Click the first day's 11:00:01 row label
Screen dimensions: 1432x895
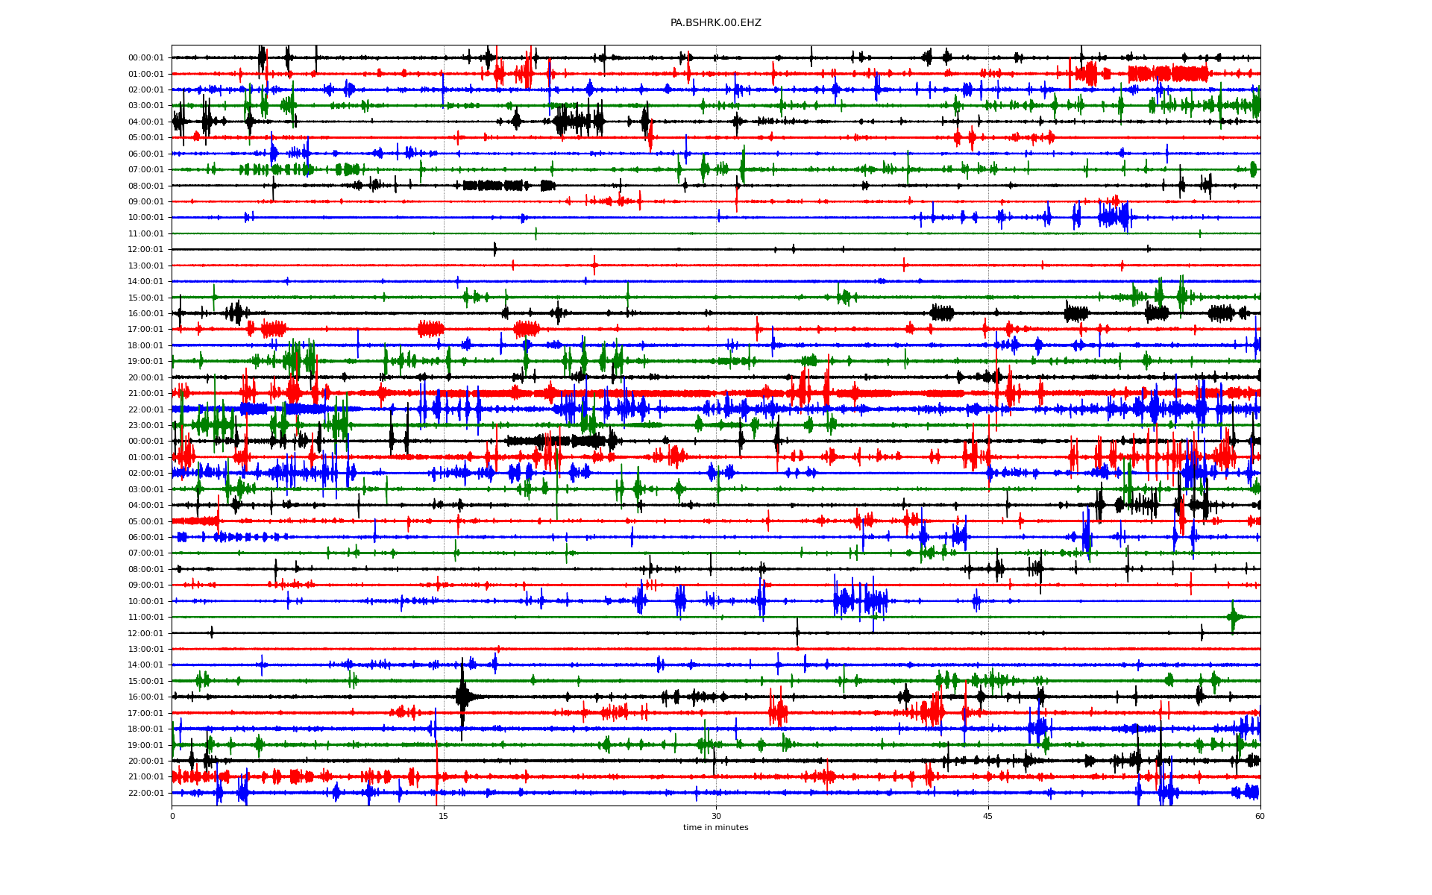[x=145, y=233]
